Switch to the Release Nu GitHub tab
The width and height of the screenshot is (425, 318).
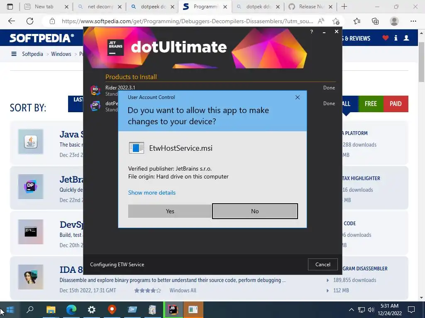[x=310, y=7]
